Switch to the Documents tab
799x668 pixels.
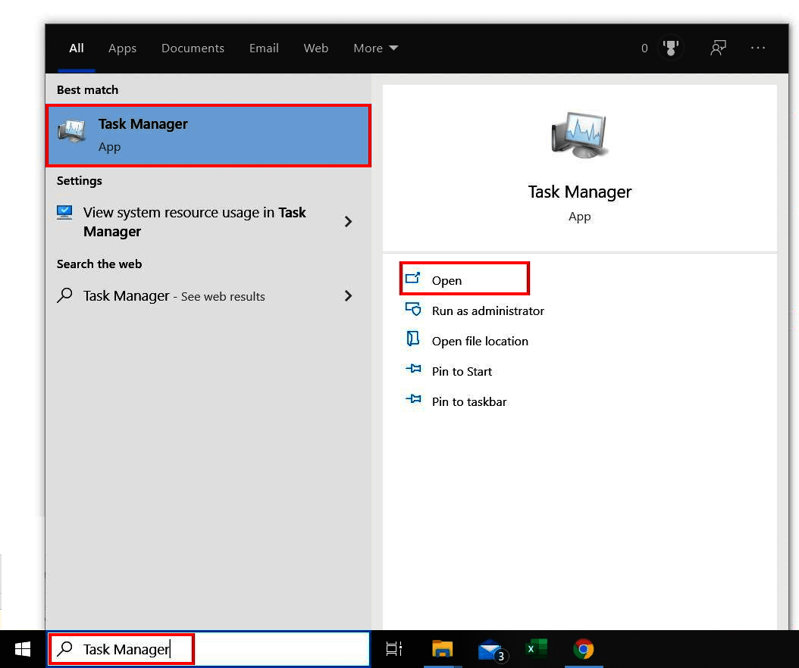[x=193, y=48]
